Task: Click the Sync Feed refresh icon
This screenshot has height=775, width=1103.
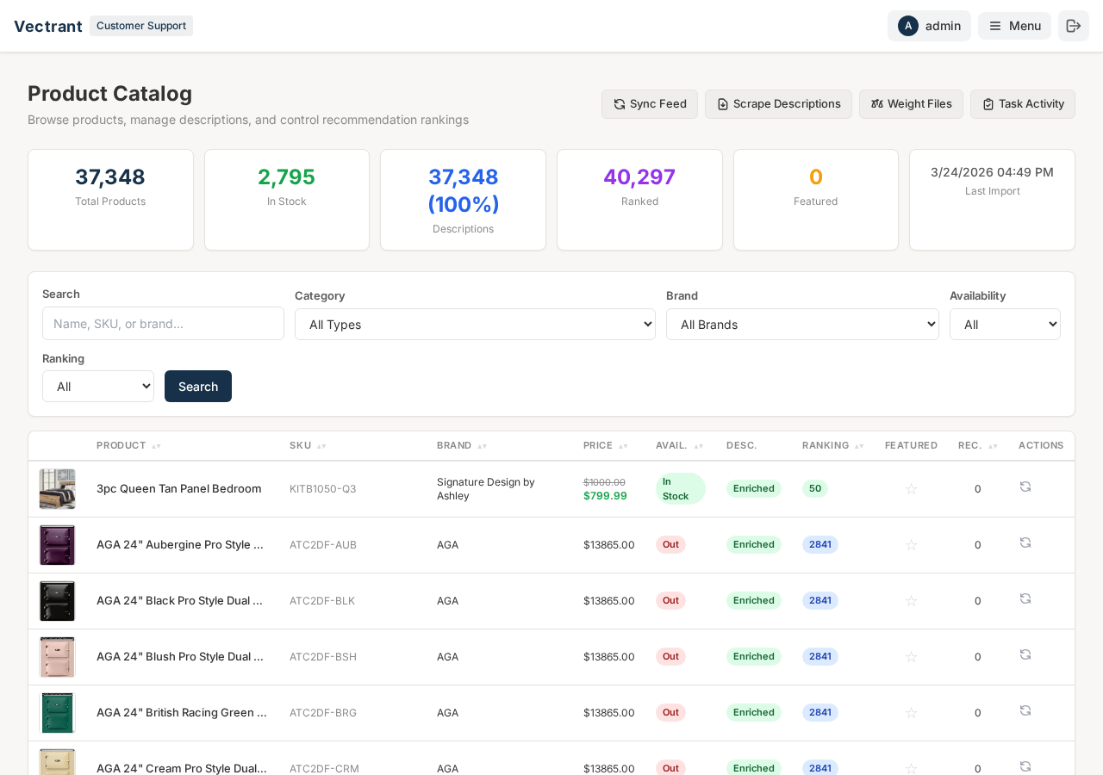Action: 618,103
